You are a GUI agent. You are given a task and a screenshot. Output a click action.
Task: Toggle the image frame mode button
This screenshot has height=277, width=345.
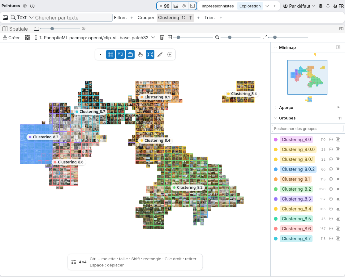[120, 54]
